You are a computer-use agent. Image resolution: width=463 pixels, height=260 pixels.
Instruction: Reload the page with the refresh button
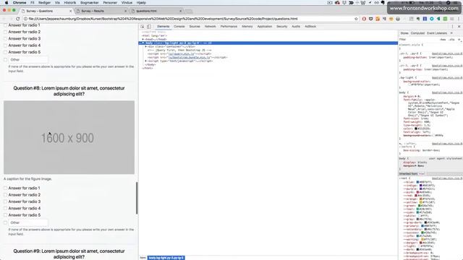pyautogui.click(x=17, y=19)
